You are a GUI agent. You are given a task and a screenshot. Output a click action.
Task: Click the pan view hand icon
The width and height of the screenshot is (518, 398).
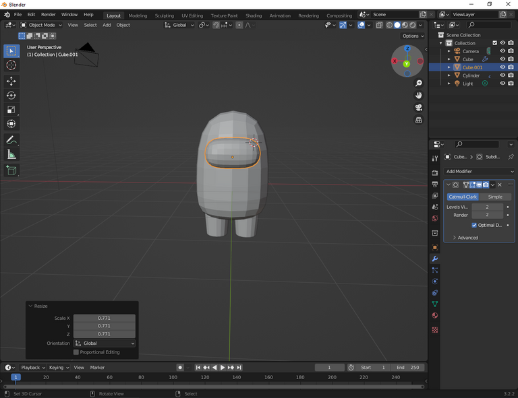coord(419,96)
